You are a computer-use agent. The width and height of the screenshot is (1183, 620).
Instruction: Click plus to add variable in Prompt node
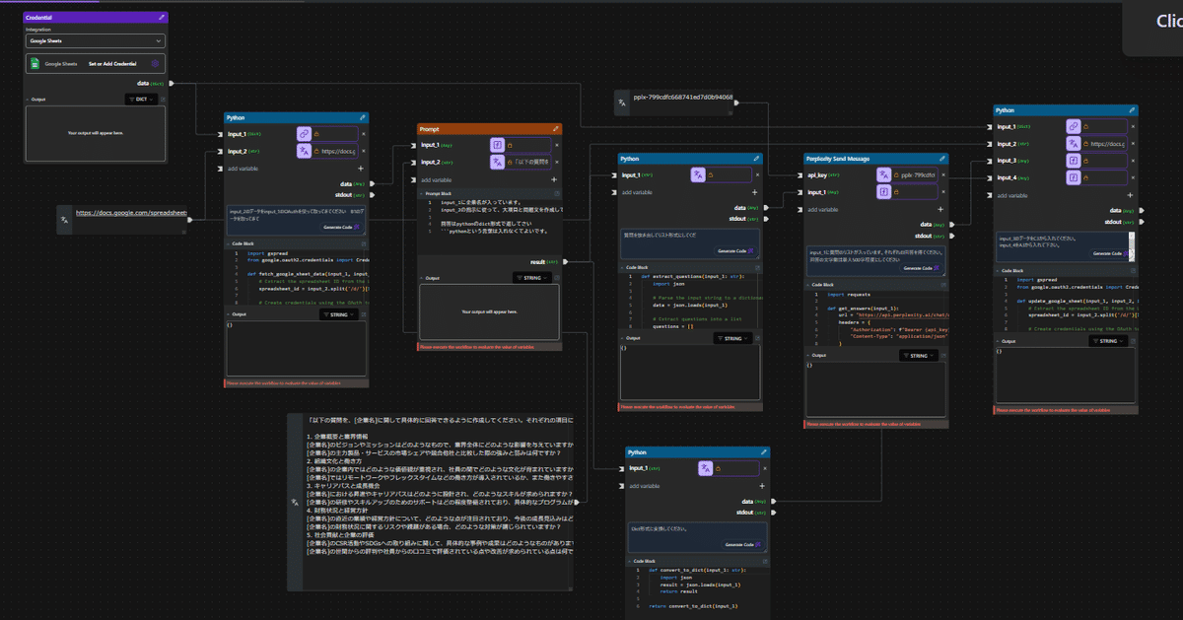point(554,180)
